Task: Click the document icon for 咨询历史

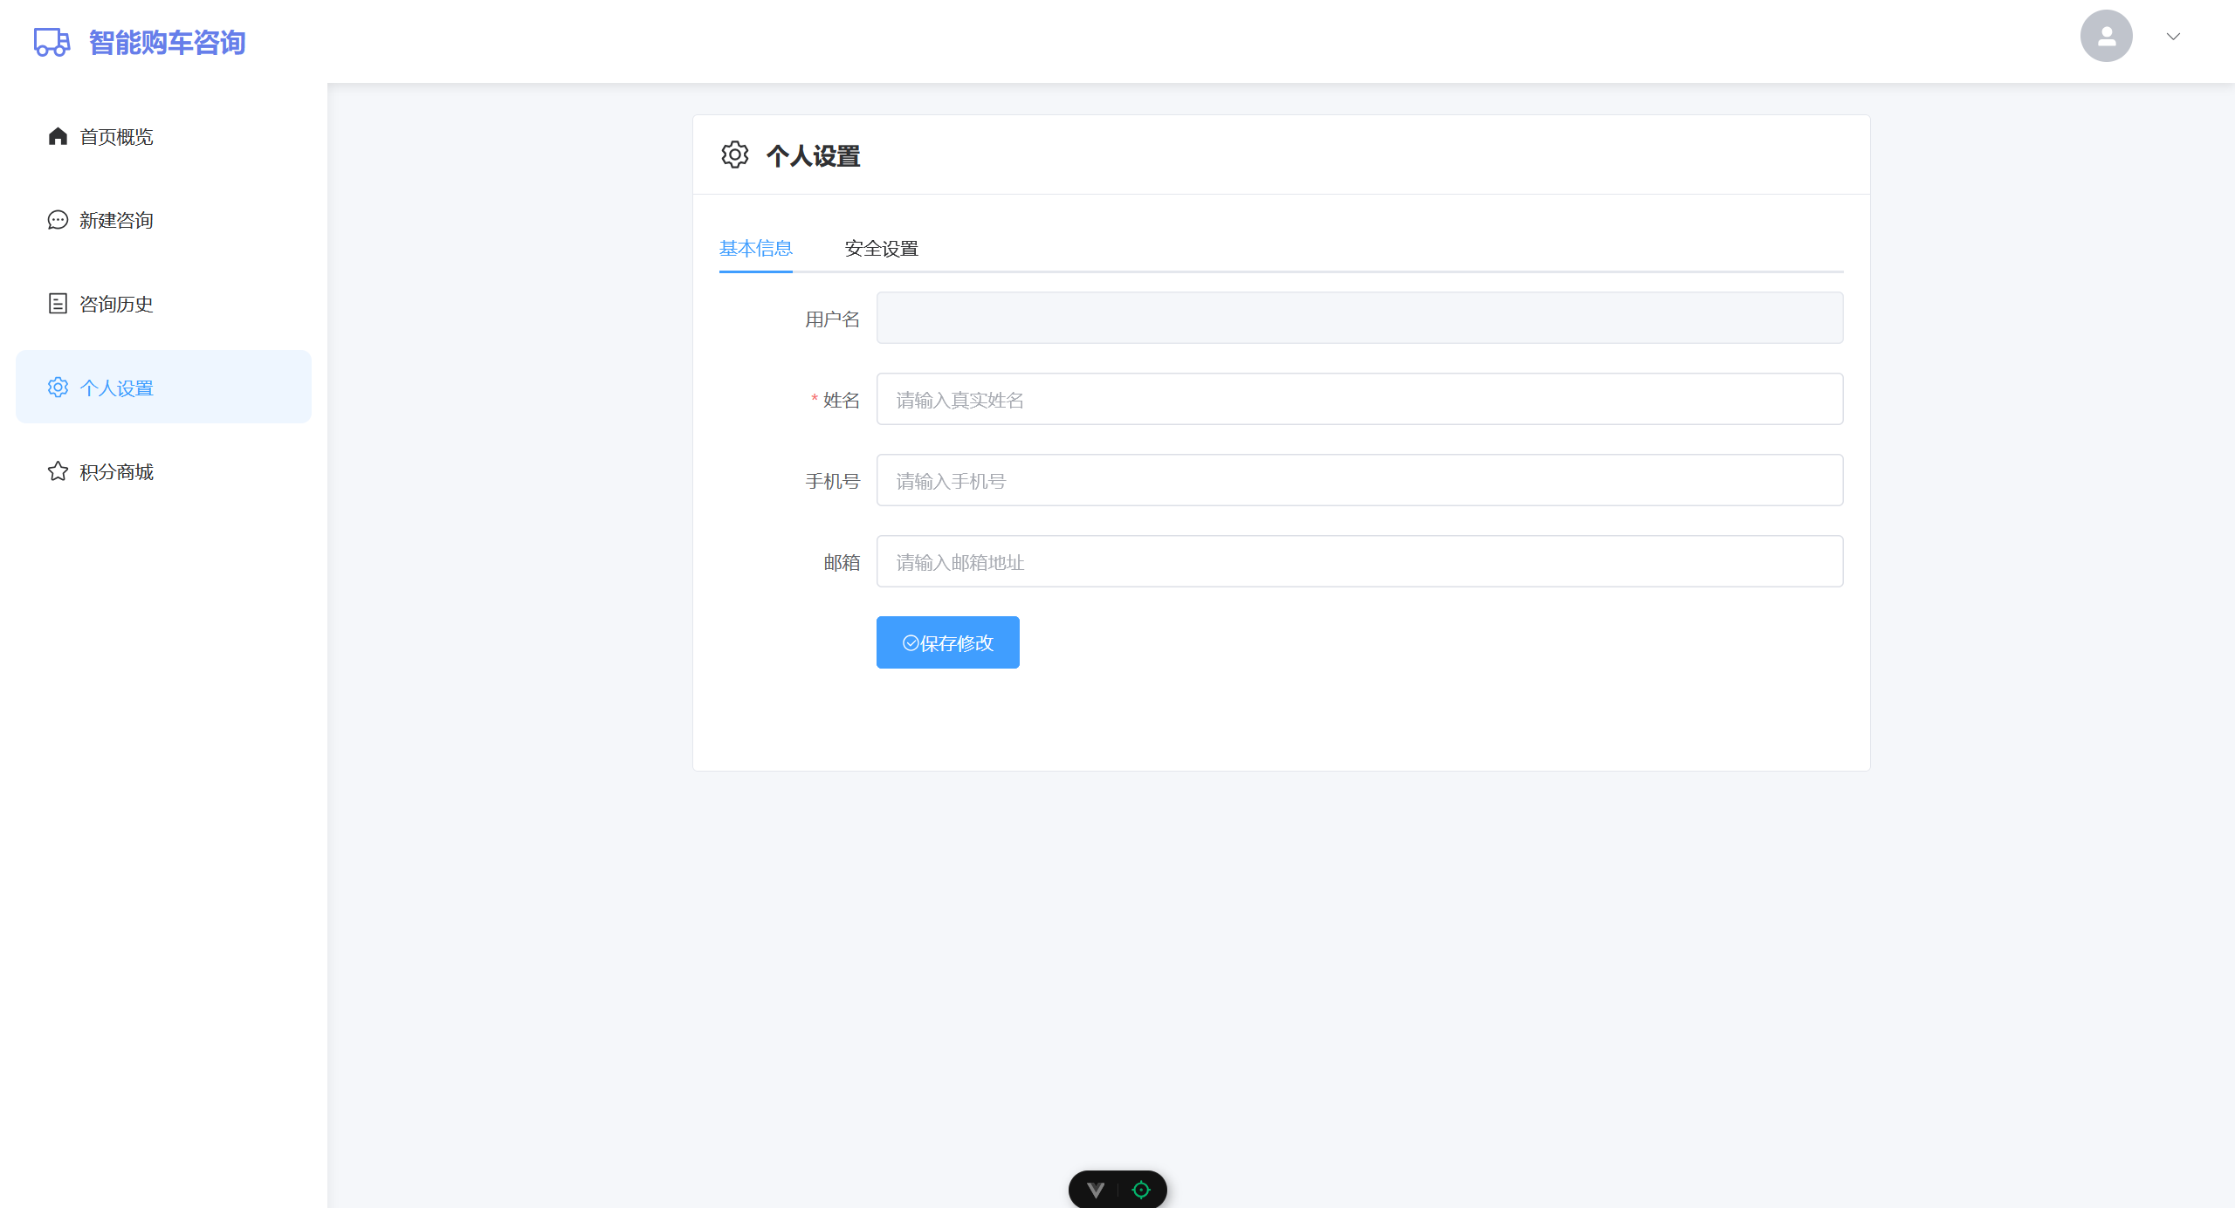Action: tap(58, 304)
